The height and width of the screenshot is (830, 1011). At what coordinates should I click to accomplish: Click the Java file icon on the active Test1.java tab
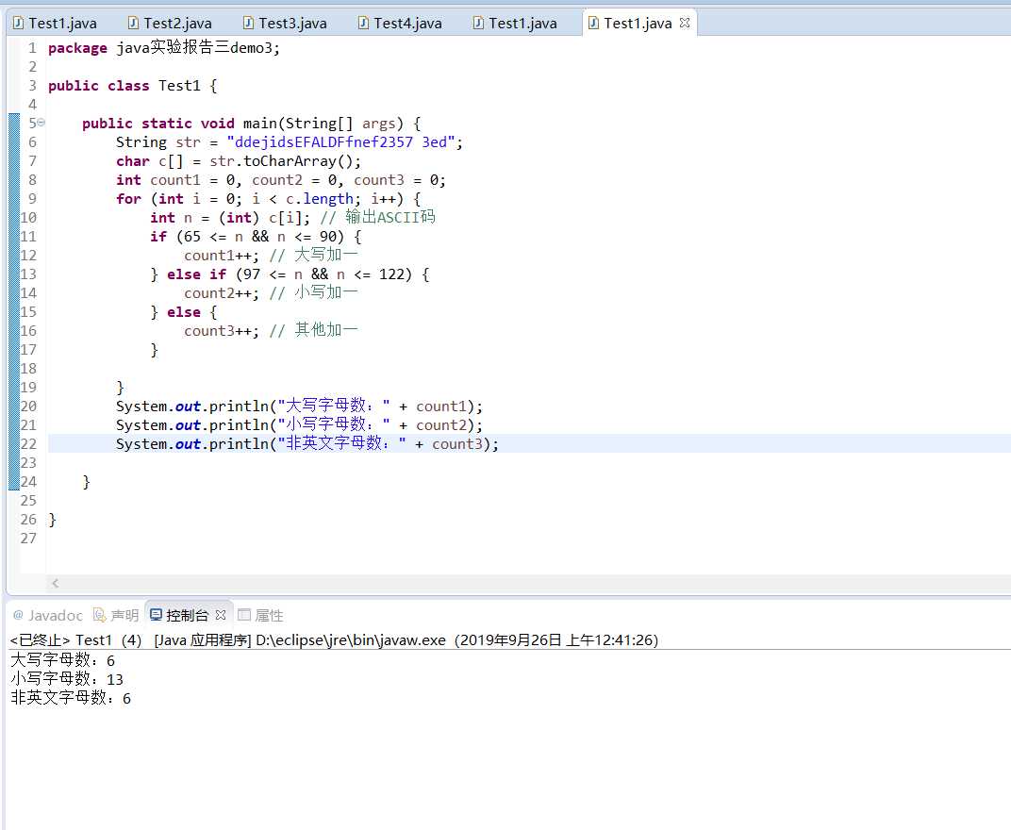(x=594, y=24)
